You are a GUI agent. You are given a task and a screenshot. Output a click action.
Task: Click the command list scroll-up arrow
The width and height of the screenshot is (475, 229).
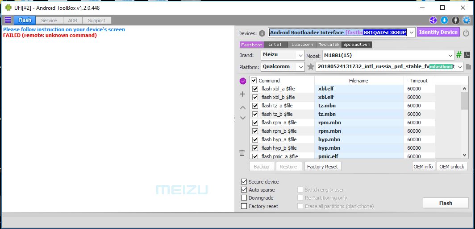(x=464, y=89)
